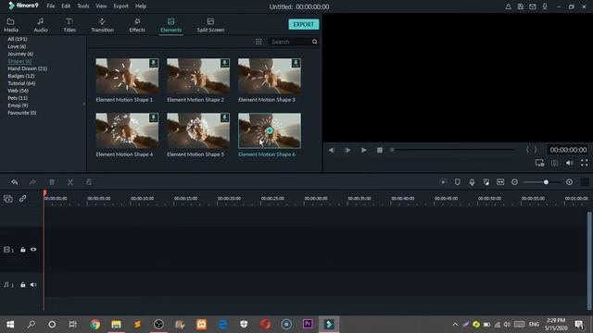This screenshot has height=333, width=593.
Task: Open Chrome from the taskbar
Action: coord(95,325)
